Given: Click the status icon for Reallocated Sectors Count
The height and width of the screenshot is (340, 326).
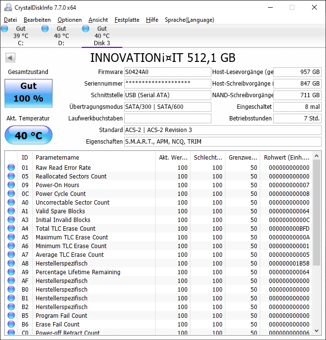Looking at the screenshot, I should [x=11, y=176].
